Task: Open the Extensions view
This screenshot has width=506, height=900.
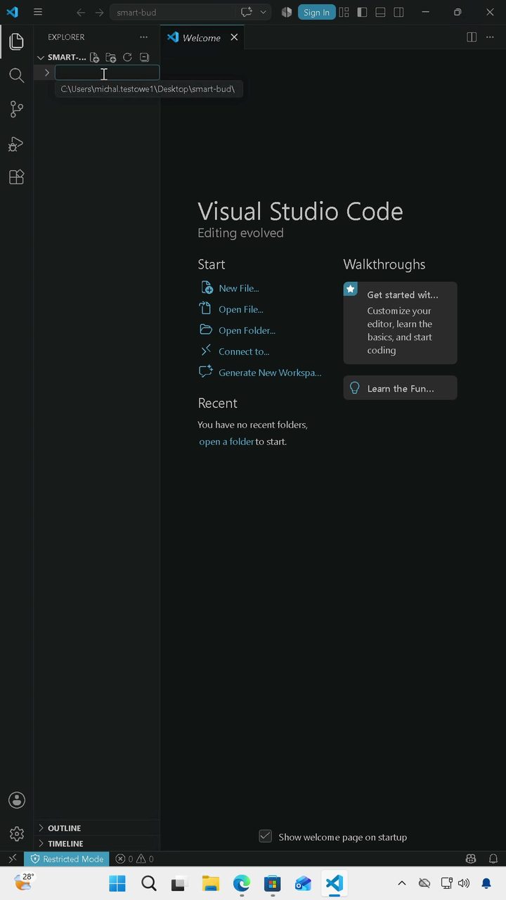Action: tap(16, 177)
